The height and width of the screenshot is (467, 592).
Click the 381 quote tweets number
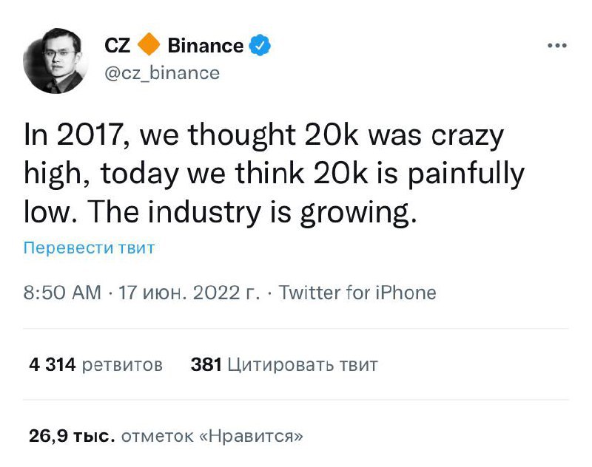(x=206, y=364)
